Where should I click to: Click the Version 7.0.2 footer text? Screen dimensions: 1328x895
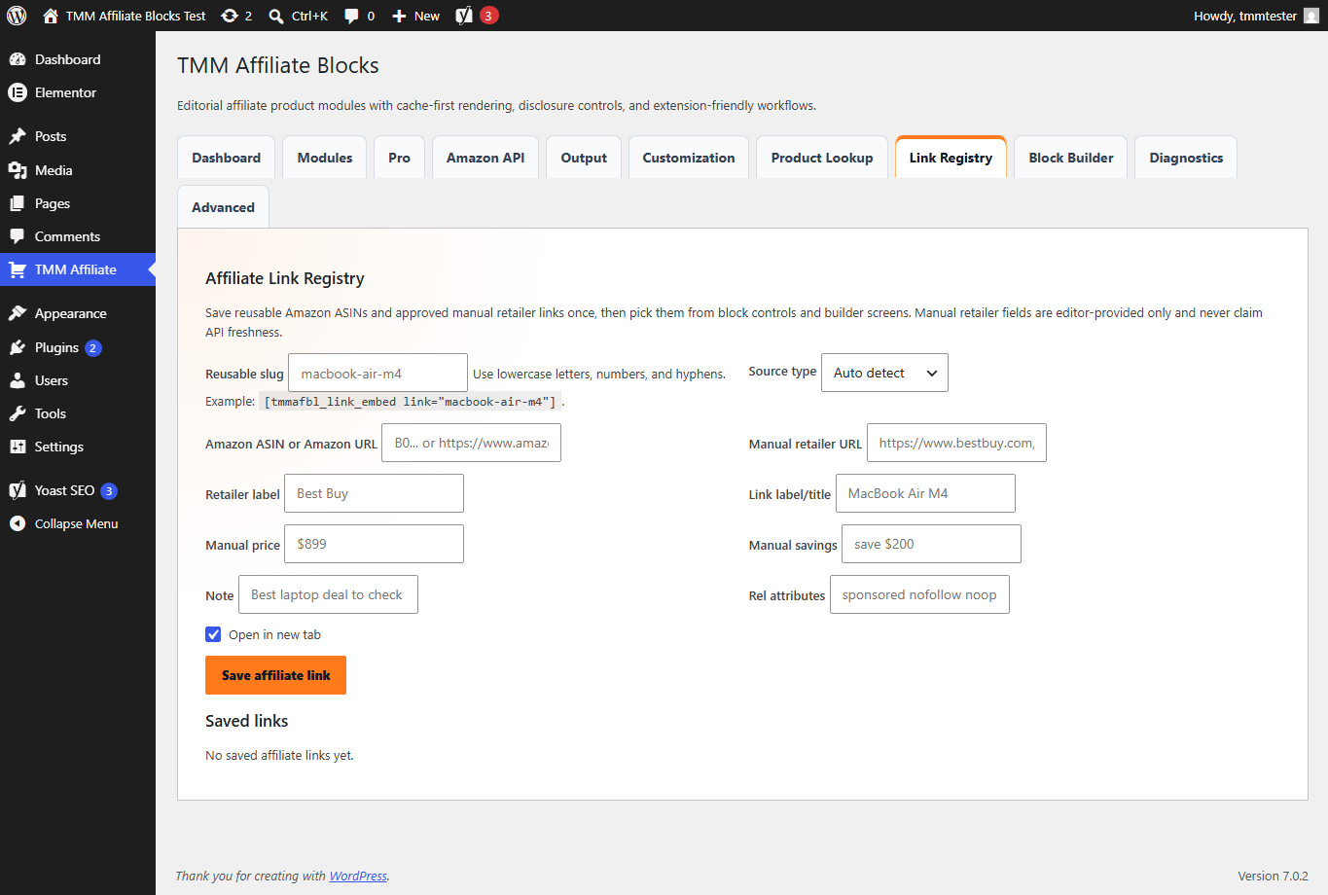pyautogui.click(x=1273, y=876)
